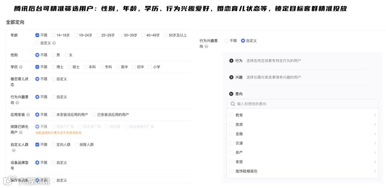386x188 pixels.
Task: Collapse the 意向 section arrow
Action: pyautogui.click(x=231, y=94)
